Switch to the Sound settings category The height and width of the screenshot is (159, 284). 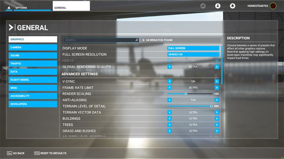click(33, 55)
